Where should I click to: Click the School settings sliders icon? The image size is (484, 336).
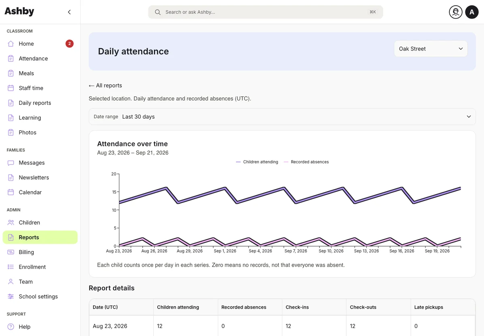click(11, 296)
